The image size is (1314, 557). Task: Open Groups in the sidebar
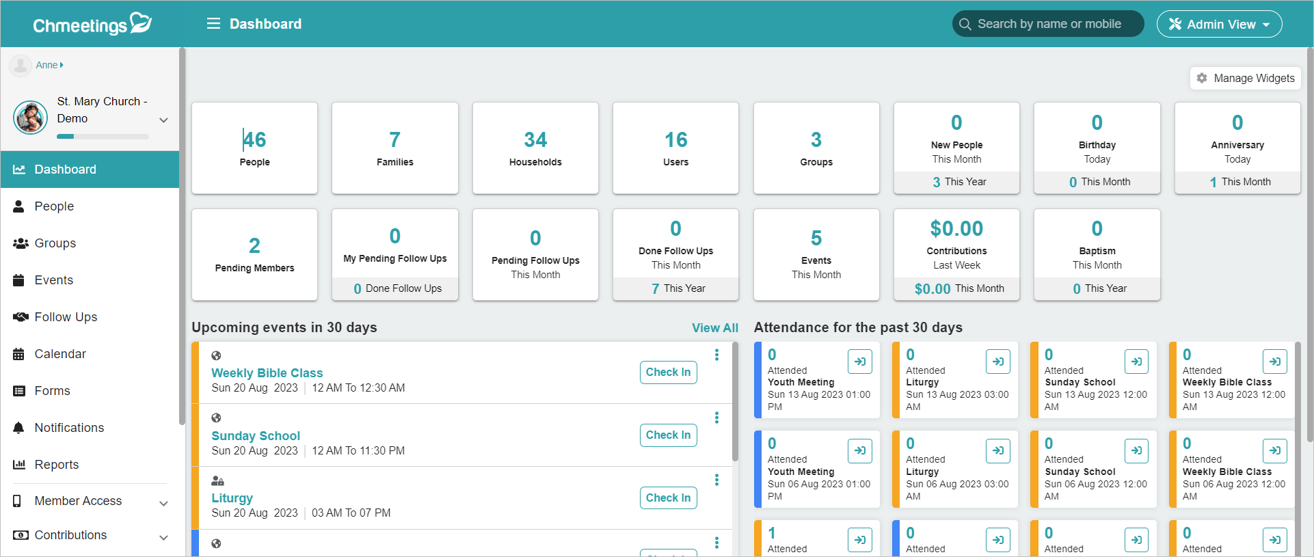tap(90, 243)
